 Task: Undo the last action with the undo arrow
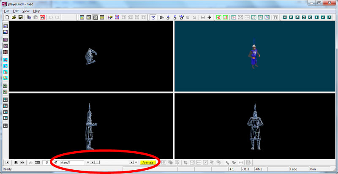tap(51, 17)
